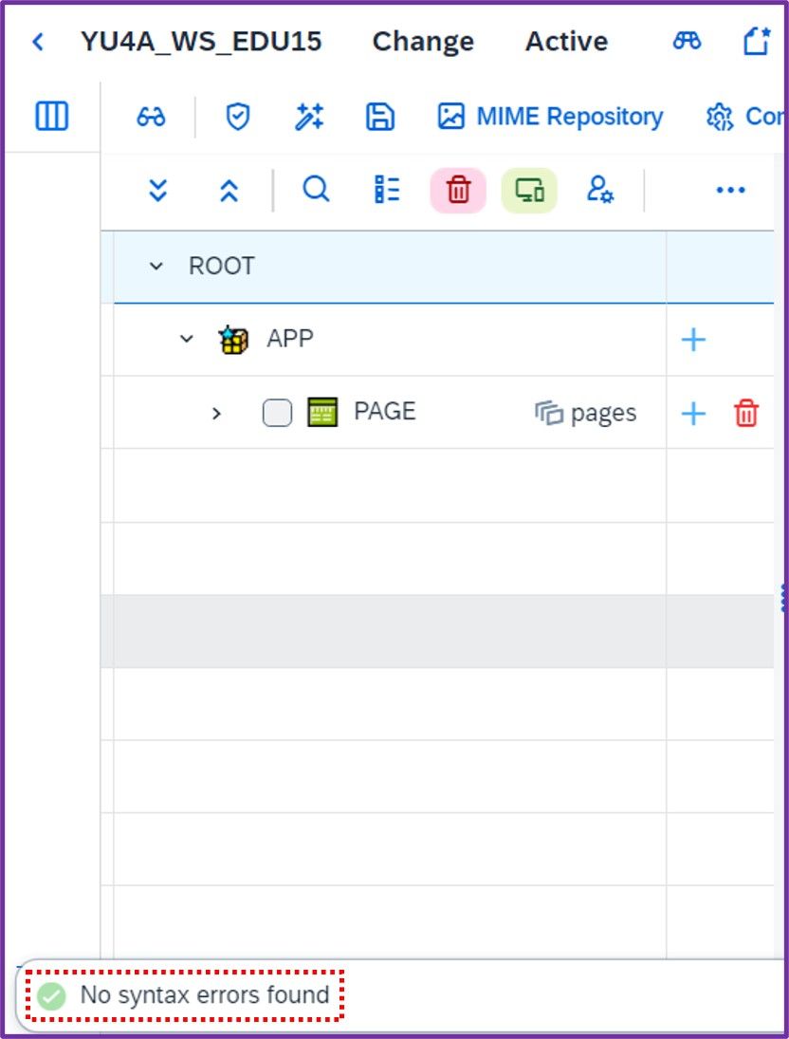Check the PAGE row checkbox
789x1039 pixels.
pos(277,413)
